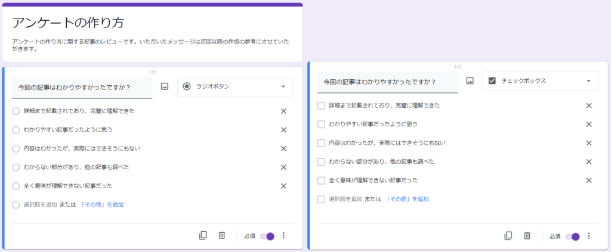Click the add image icon in radio button card
Screen dimensions: 611x252
click(x=165, y=87)
